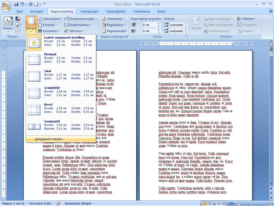
Task: Click the spelling check status icon
Action: [x=58, y=203]
